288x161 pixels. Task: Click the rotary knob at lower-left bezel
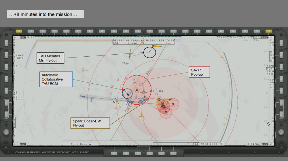tap(6, 132)
